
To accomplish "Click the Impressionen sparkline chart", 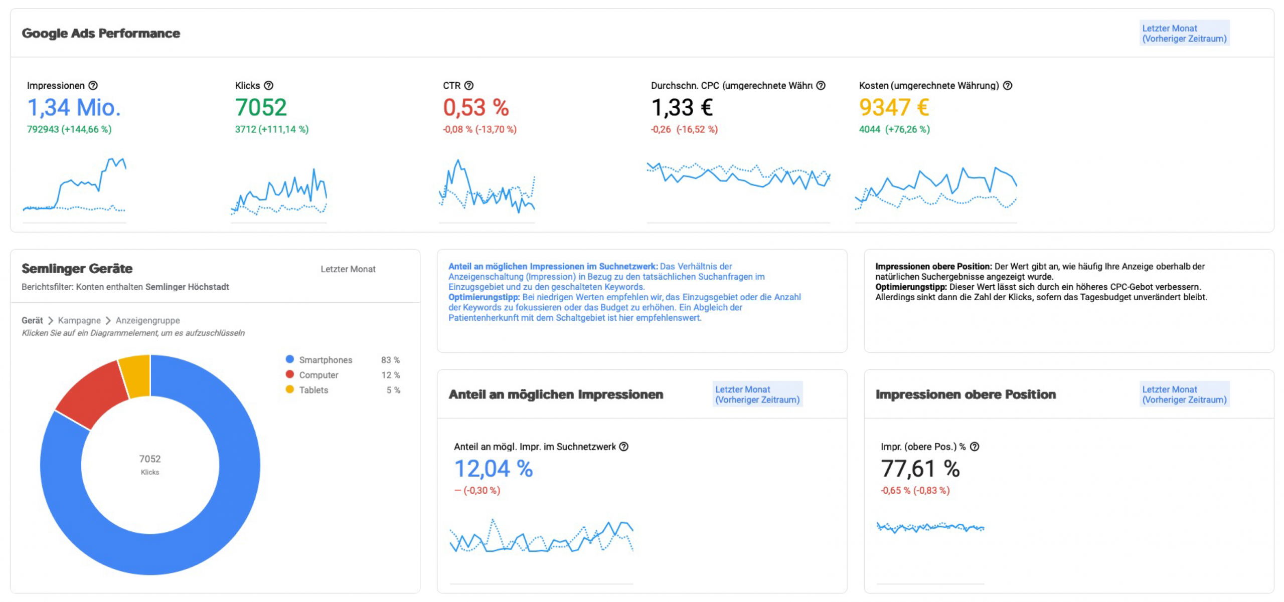I will tap(74, 188).
